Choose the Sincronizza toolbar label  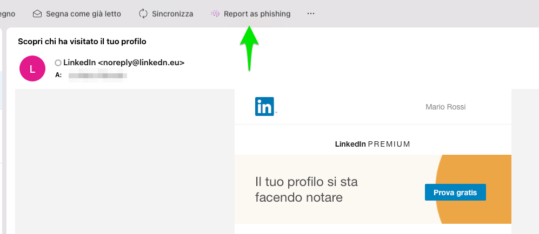pyautogui.click(x=172, y=14)
